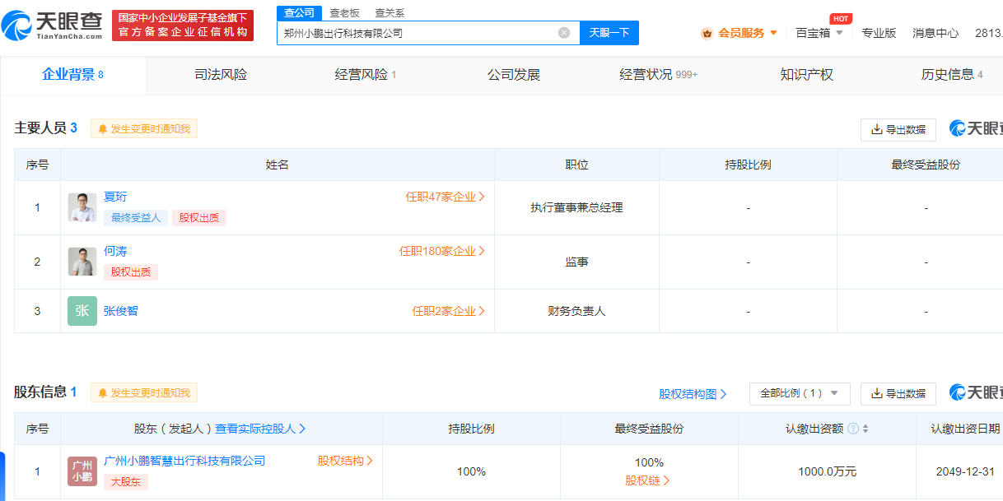Open 股权链 under 最终受益股份
The width and height of the screenshot is (1003, 501).
(648, 481)
